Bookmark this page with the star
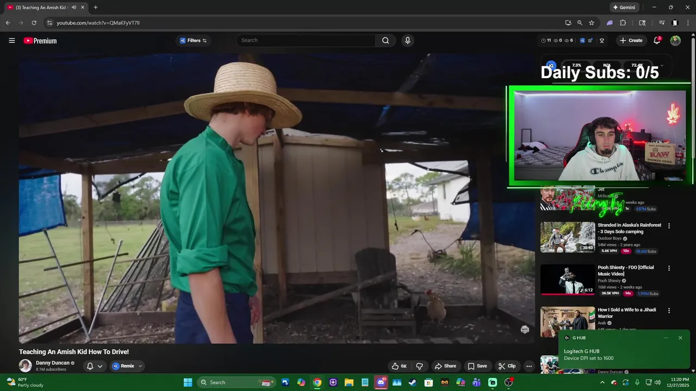 click(x=592, y=23)
